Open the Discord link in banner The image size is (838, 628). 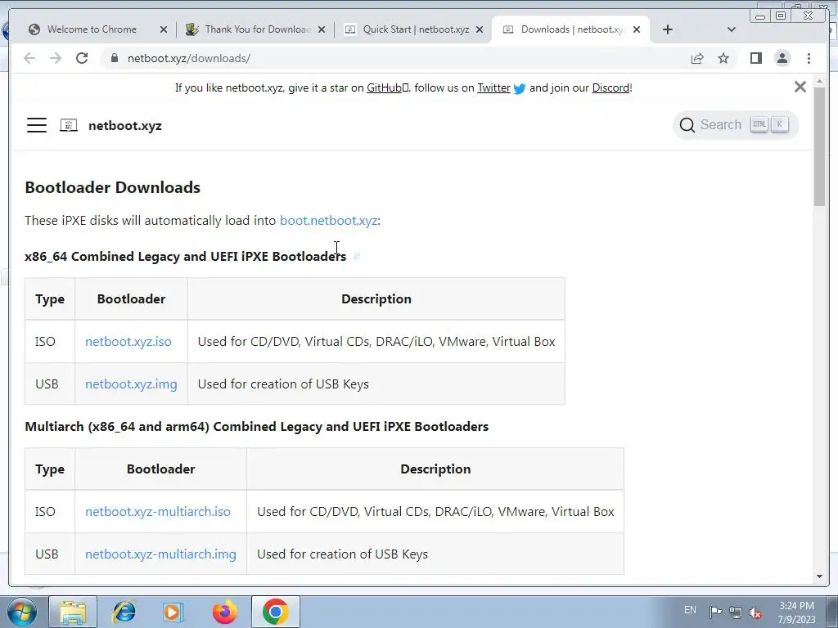point(610,88)
